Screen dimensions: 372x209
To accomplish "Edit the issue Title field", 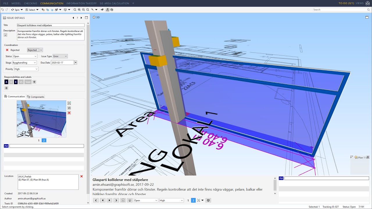I will click(51, 25).
